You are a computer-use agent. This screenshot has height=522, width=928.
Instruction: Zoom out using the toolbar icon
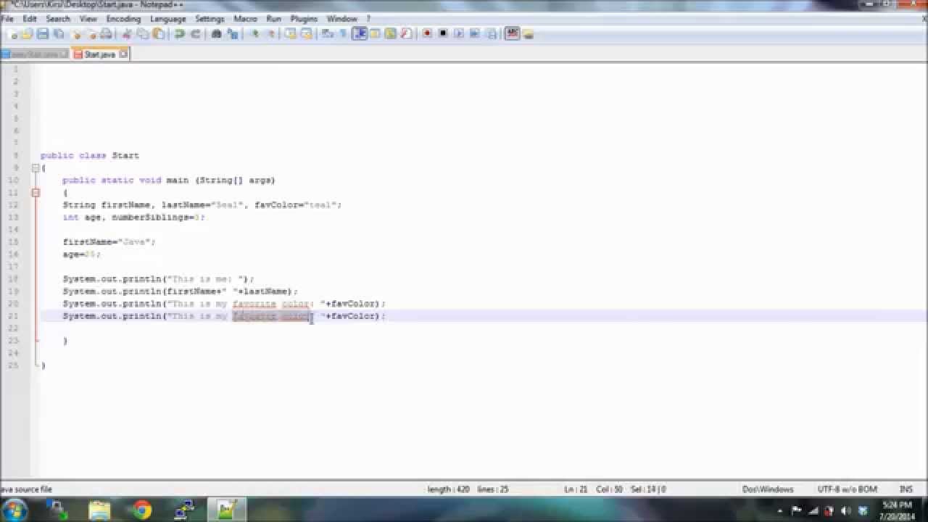pos(271,34)
